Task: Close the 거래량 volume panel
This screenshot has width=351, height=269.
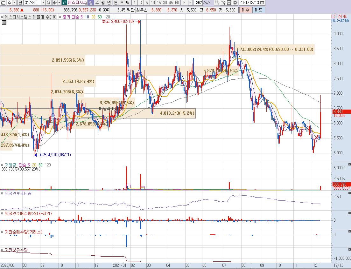Action: [349, 165]
